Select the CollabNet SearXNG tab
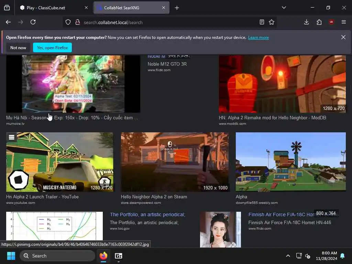Image resolution: width=352 pixels, height=264 pixels. click(131, 8)
